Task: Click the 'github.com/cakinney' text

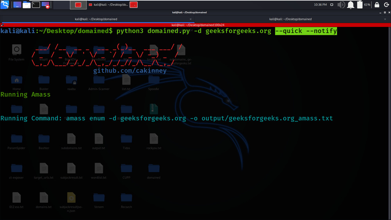Action: [130, 71]
